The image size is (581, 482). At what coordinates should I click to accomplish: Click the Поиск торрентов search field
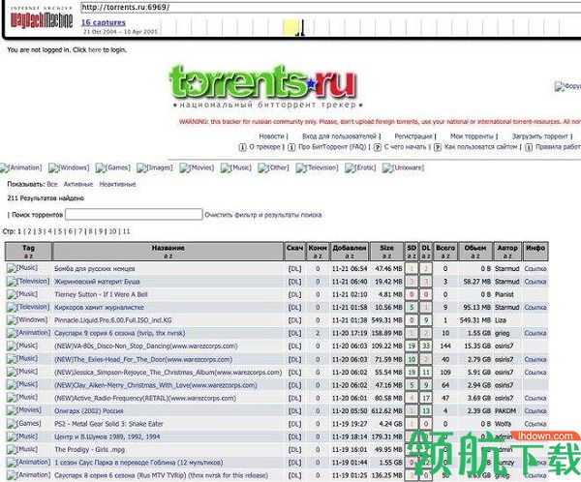(134, 215)
